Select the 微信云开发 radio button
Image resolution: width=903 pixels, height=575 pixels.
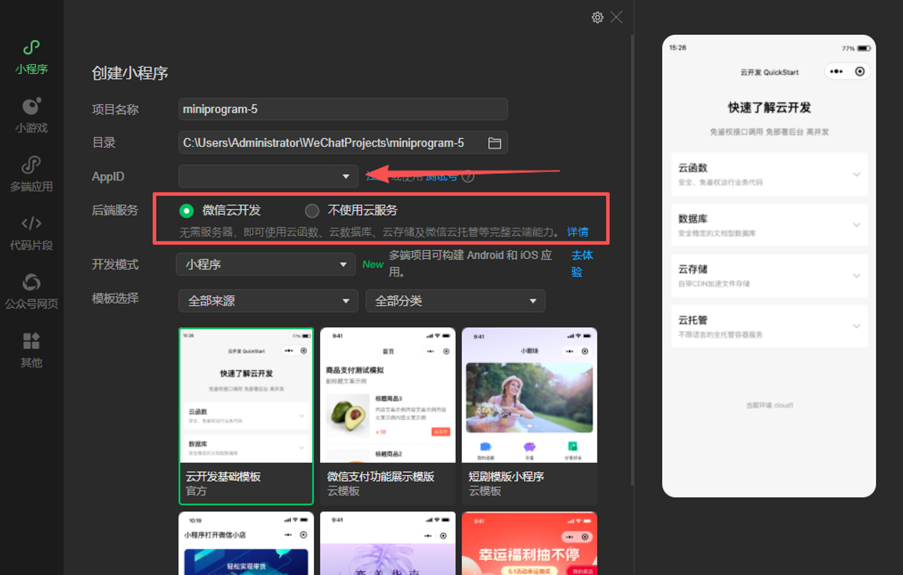coord(186,211)
